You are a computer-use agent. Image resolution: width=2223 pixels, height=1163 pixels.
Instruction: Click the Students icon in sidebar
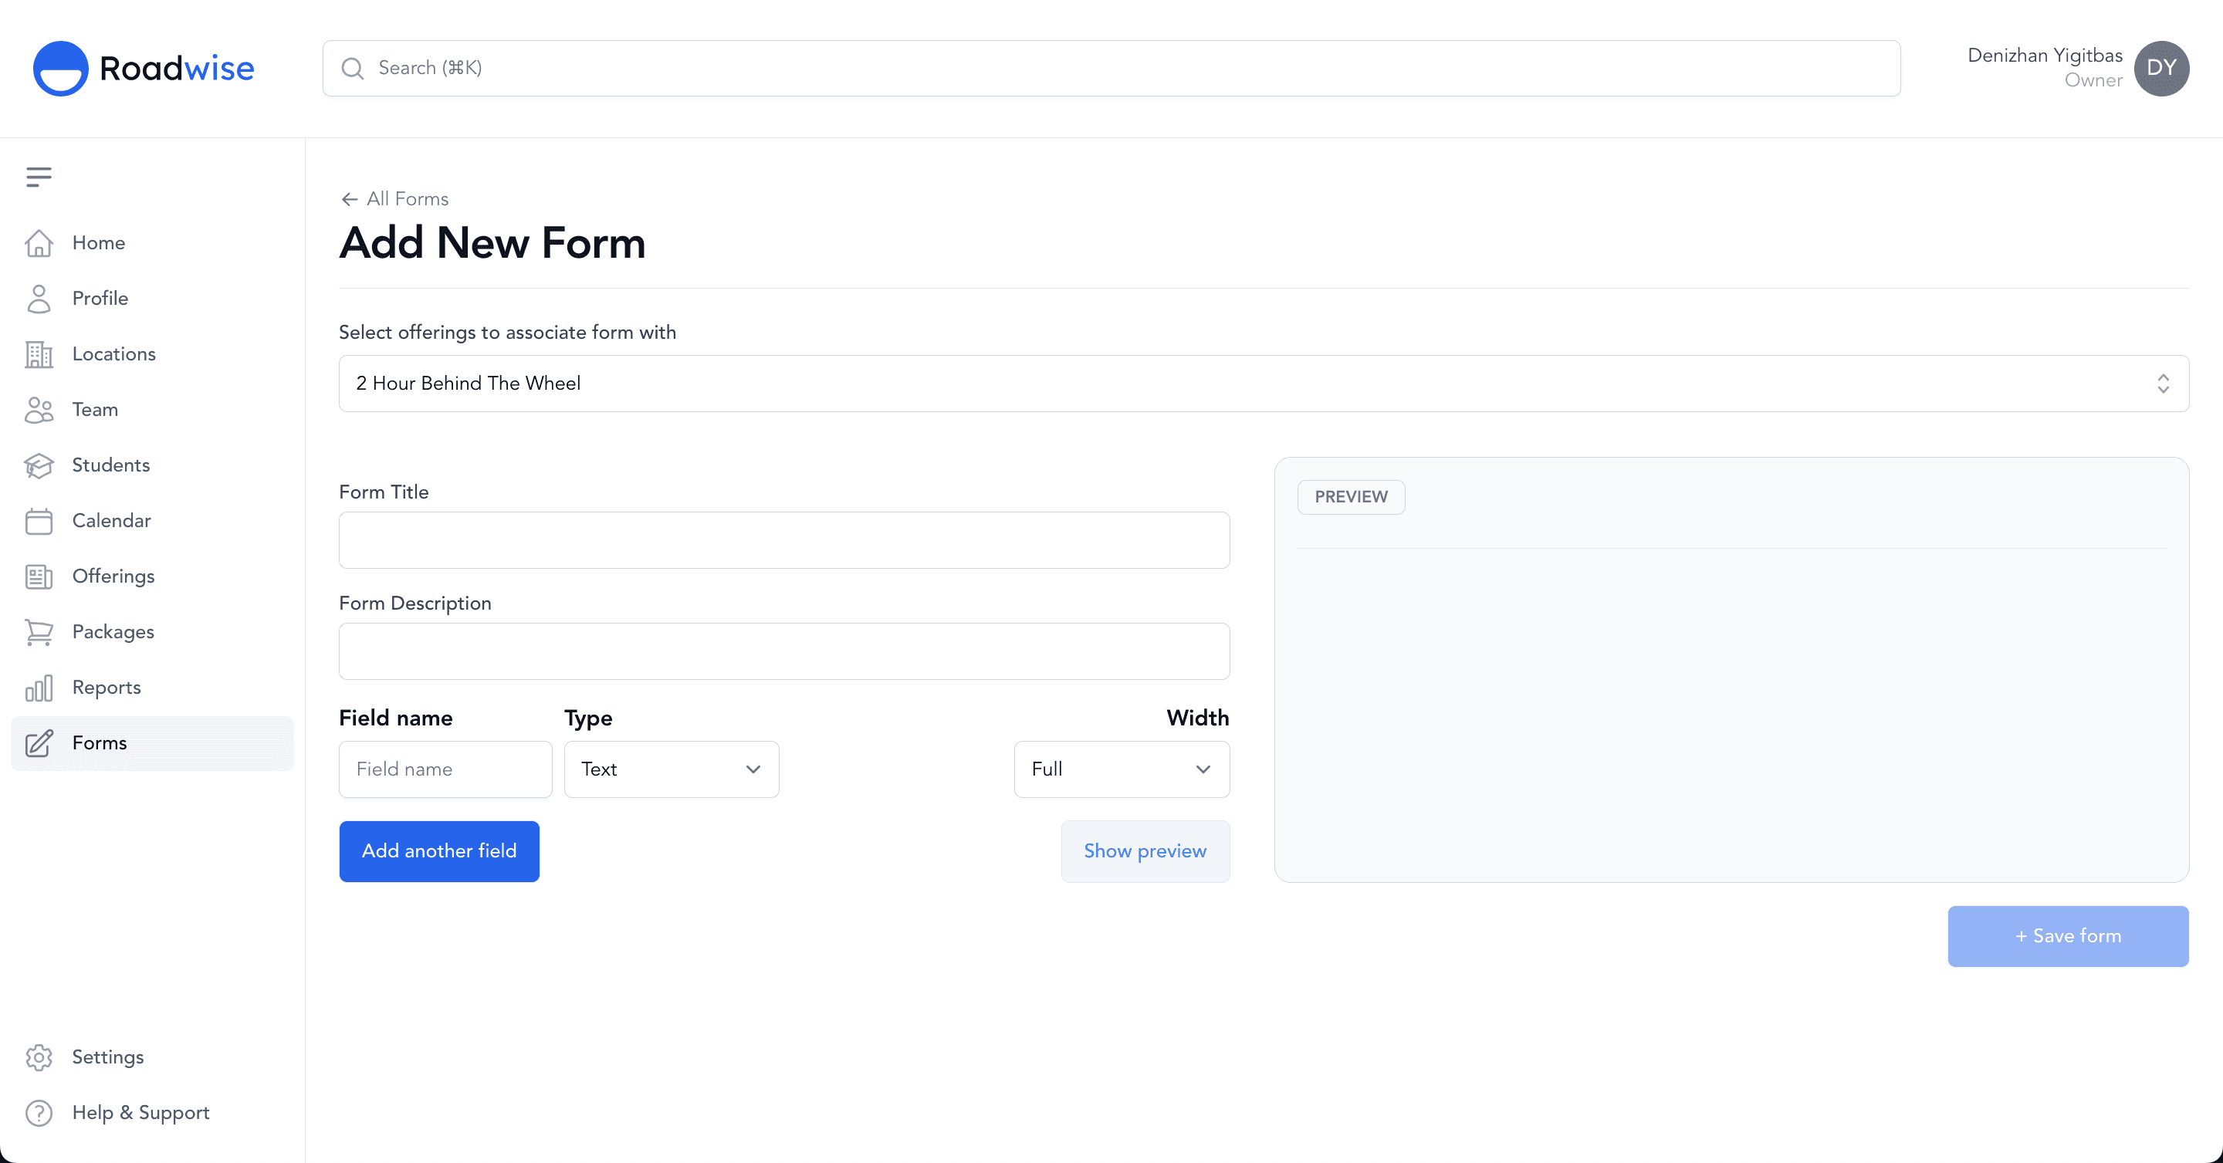pos(39,465)
